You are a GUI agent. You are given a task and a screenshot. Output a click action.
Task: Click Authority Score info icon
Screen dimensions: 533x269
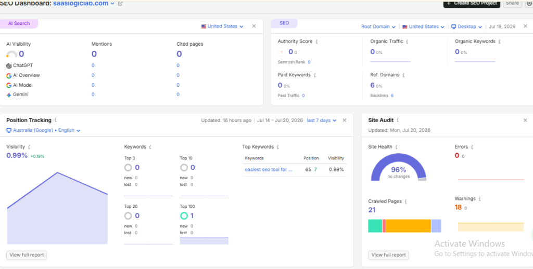click(316, 42)
